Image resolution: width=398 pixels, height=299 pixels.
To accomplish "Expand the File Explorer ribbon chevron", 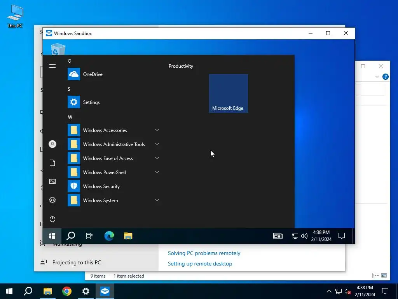I will point(377,77).
